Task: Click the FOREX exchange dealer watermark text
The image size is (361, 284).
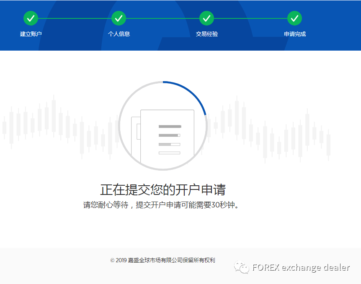Action: (x=302, y=268)
